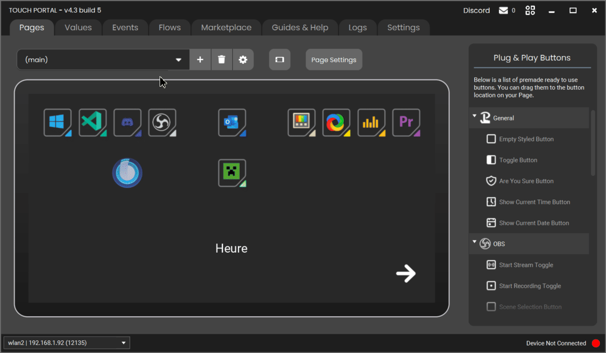This screenshot has width=606, height=353.
Task: Open page gear settings icon
Action: pyautogui.click(x=243, y=60)
